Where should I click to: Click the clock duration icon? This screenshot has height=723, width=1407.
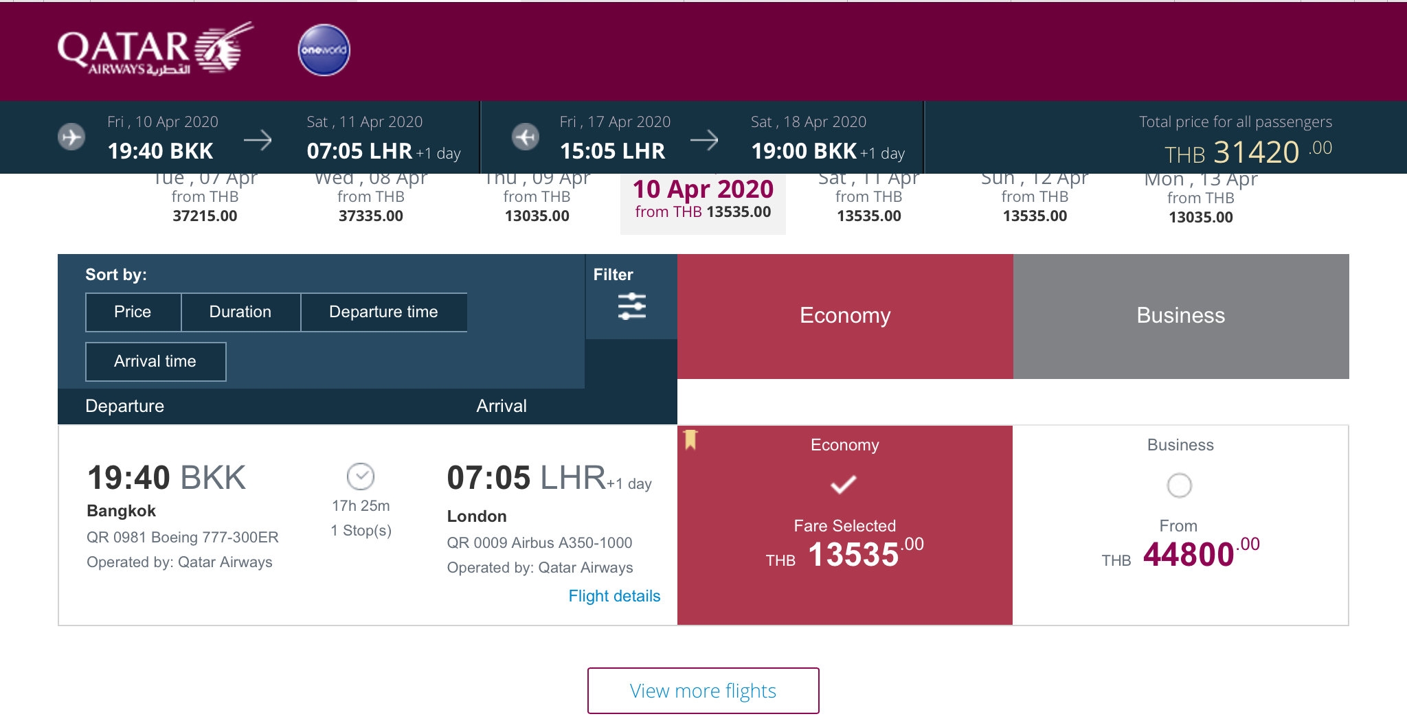click(361, 476)
